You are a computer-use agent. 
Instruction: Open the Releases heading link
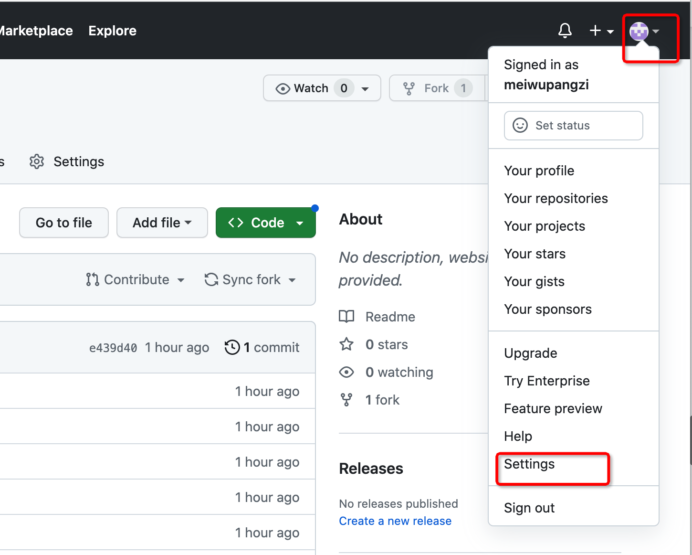(371, 469)
